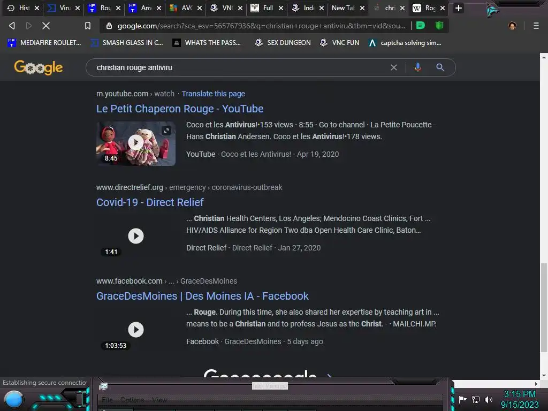This screenshot has width=548, height=411.
Task: Open Covid-19 - Direct Relief result
Action: click(x=150, y=202)
